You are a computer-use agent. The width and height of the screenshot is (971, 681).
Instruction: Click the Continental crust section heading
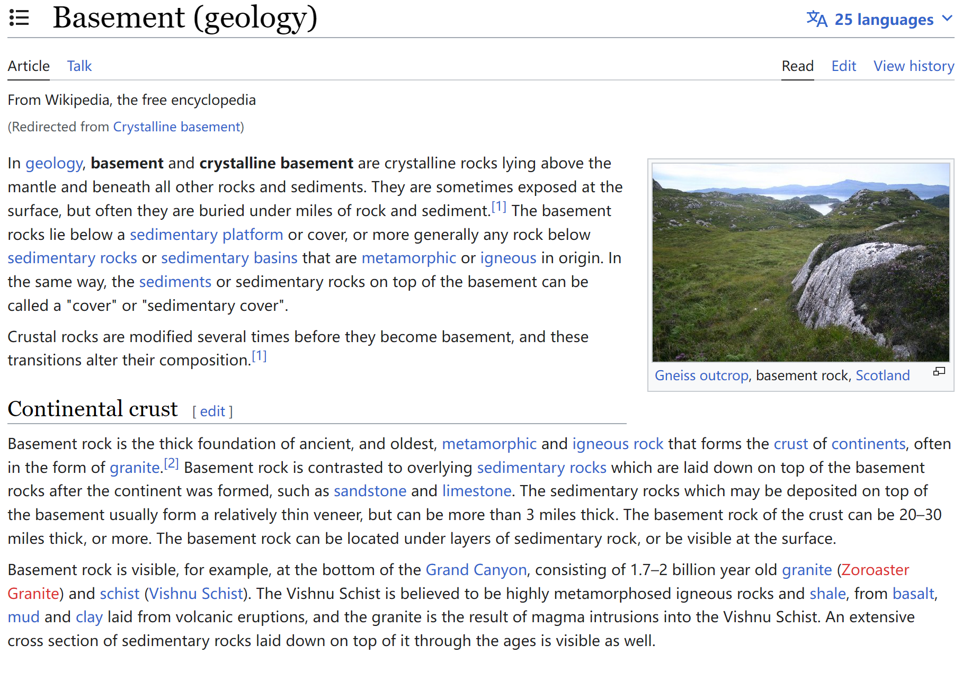coord(93,409)
